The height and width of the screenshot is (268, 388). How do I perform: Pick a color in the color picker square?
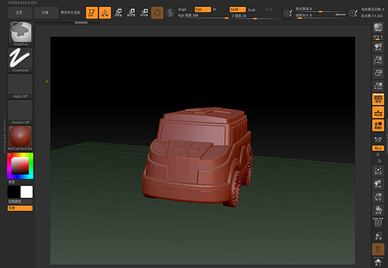pos(21,167)
